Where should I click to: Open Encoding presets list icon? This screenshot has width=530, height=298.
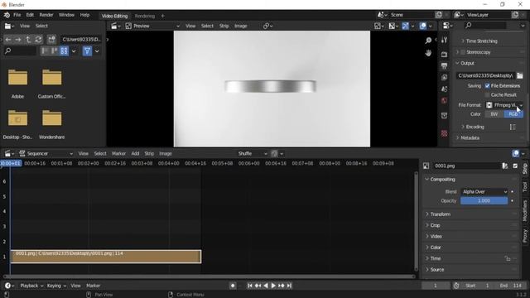point(513,127)
